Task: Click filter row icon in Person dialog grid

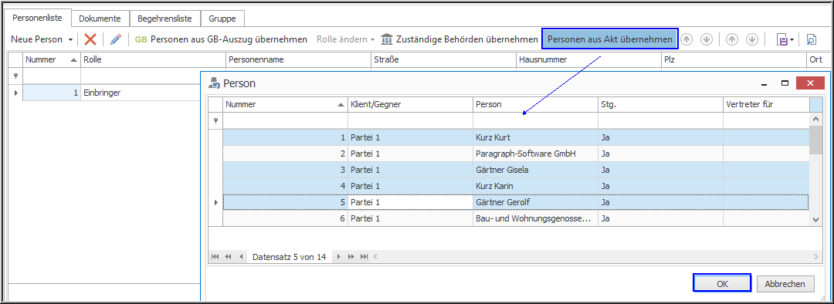Action: 215,120
